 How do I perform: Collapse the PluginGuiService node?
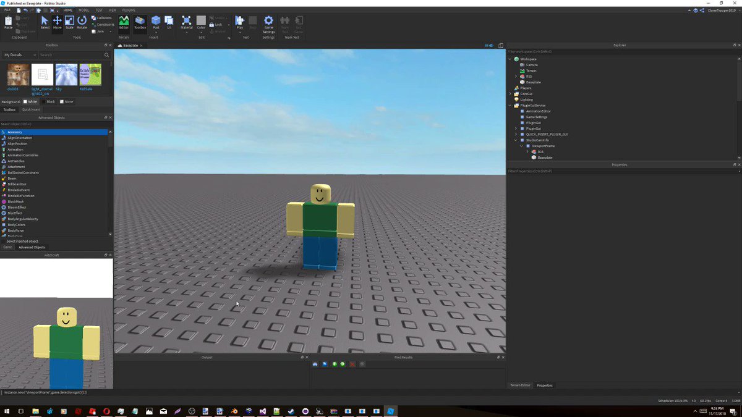pyautogui.click(x=510, y=105)
